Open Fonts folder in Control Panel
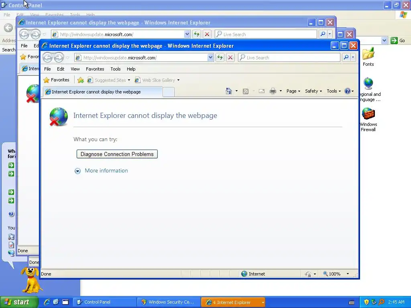This screenshot has width=411, height=308. [x=368, y=57]
